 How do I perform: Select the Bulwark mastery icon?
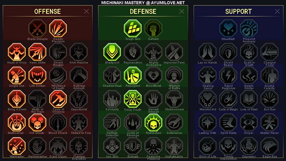pos(133,146)
